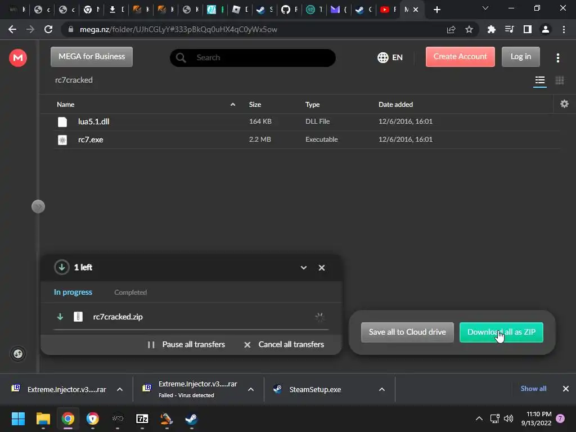Go back in browser history
Screen dimensions: 576x432
12,29
